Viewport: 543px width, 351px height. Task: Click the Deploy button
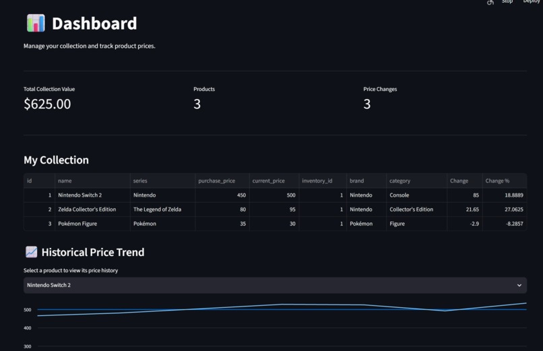[x=532, y=2]
